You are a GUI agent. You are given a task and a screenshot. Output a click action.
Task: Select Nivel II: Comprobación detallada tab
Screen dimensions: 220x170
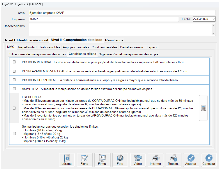pos(77,40)
